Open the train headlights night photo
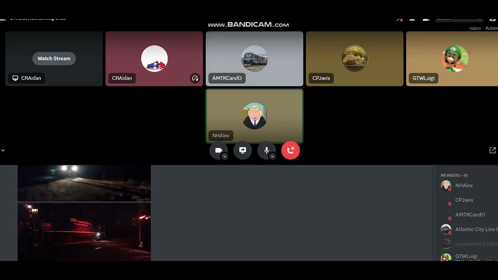Screen dimensions: 498x280 pos(84,183)
